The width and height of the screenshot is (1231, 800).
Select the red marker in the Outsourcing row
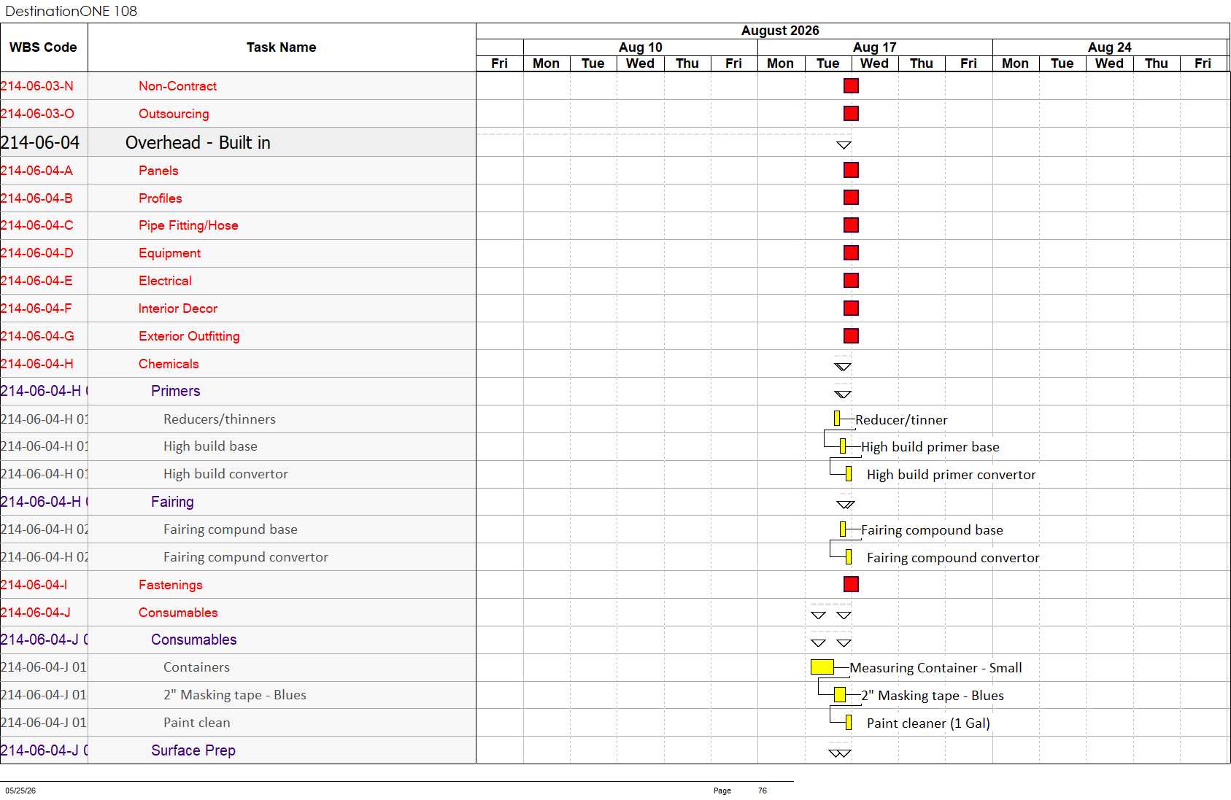click(x=851, y=114)
